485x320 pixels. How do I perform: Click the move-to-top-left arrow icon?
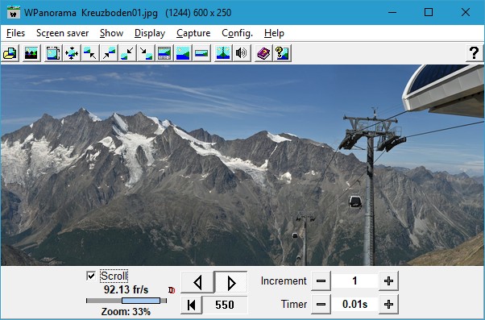coord(90,53)
